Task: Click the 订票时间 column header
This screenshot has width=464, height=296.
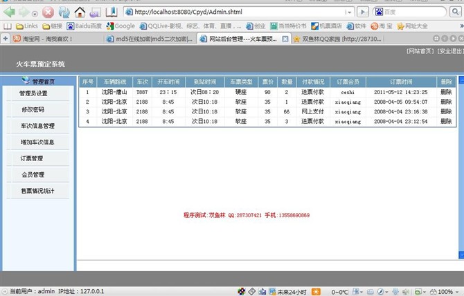Action: pyautogui.click(x=401, y=82)
